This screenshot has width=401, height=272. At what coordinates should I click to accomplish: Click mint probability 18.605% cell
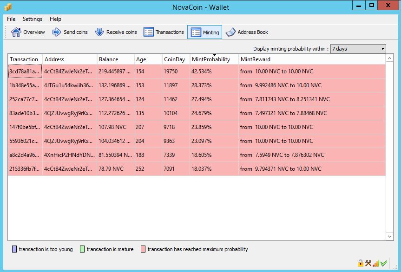pyautogui.click(x=214, y=155)
